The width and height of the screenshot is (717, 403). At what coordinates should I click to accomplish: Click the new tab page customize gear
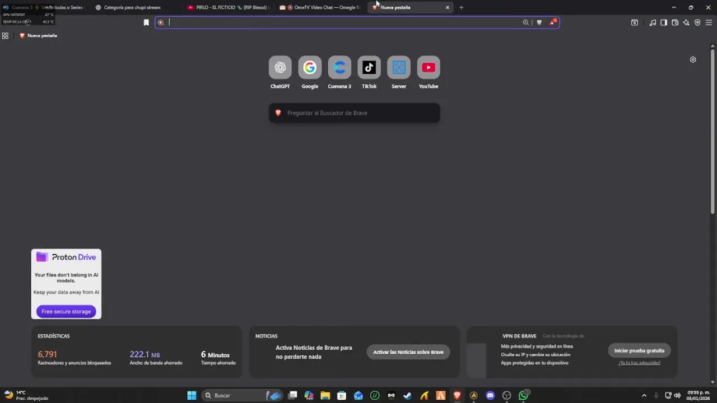[x=693, y=59]
